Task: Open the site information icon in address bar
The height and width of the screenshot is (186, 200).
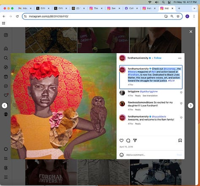Action: (x=25, y=16)
